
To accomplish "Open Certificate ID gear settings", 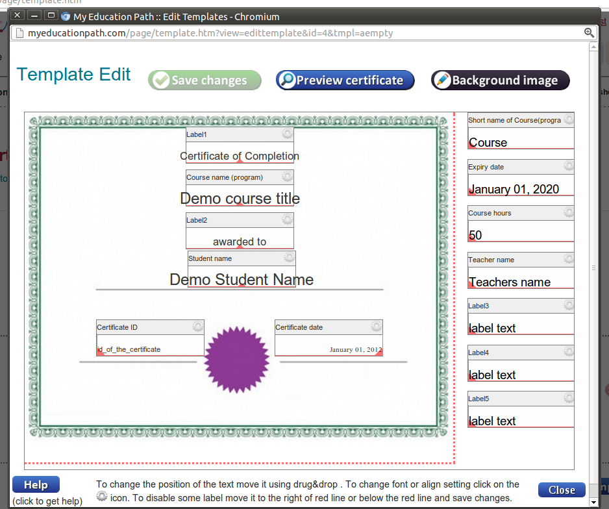I will pos(197,327).
